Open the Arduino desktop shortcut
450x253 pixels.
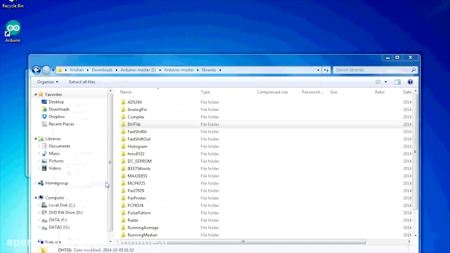click(13, 31)
